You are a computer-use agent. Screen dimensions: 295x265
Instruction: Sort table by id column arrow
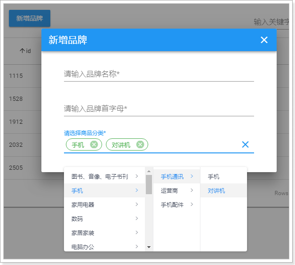tap(22, 51)
